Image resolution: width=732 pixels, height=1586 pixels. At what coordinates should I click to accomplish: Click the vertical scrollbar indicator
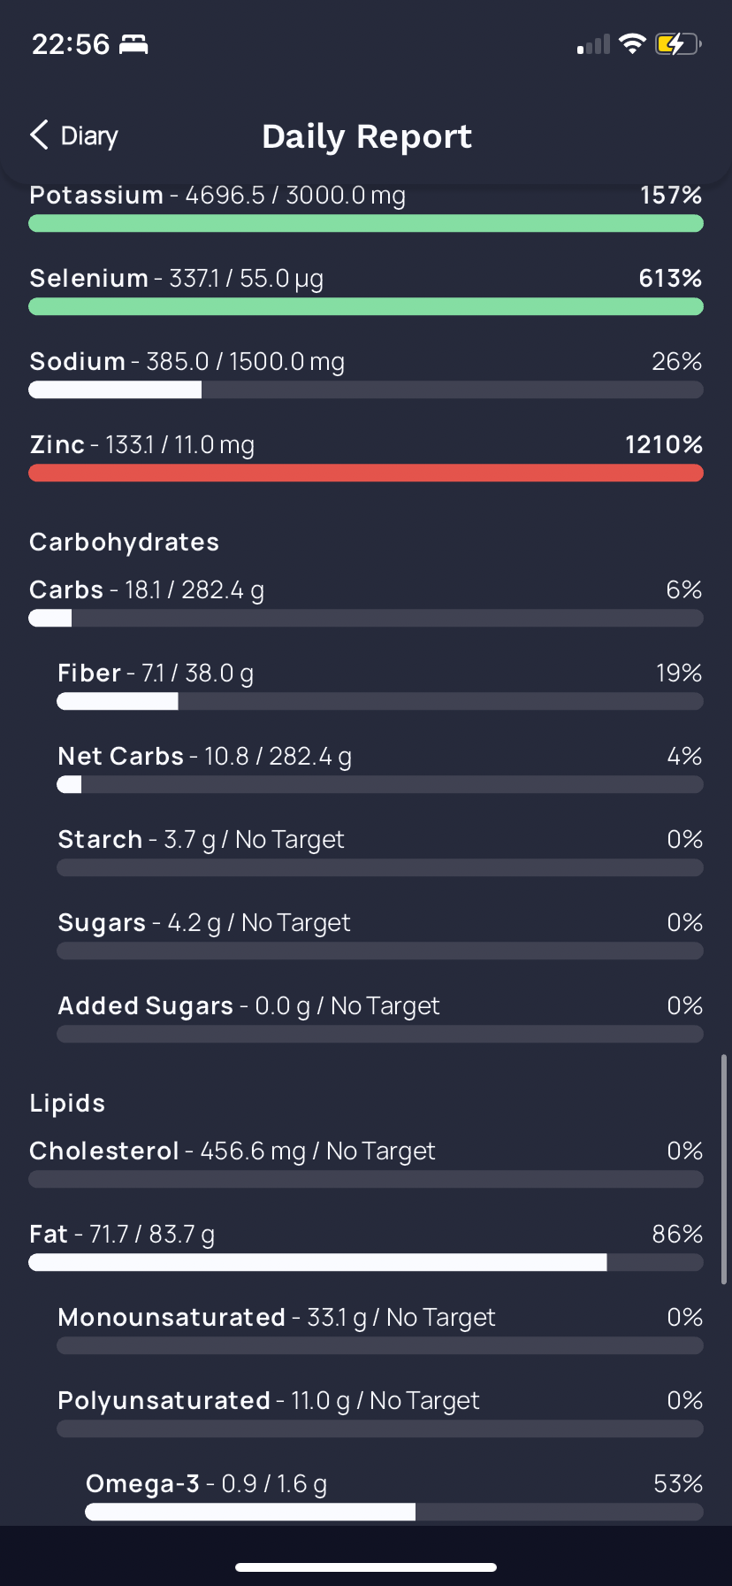tap(724, 1169)
